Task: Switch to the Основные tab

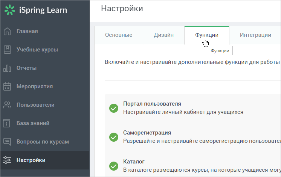Action: click(x=119, y=35)
